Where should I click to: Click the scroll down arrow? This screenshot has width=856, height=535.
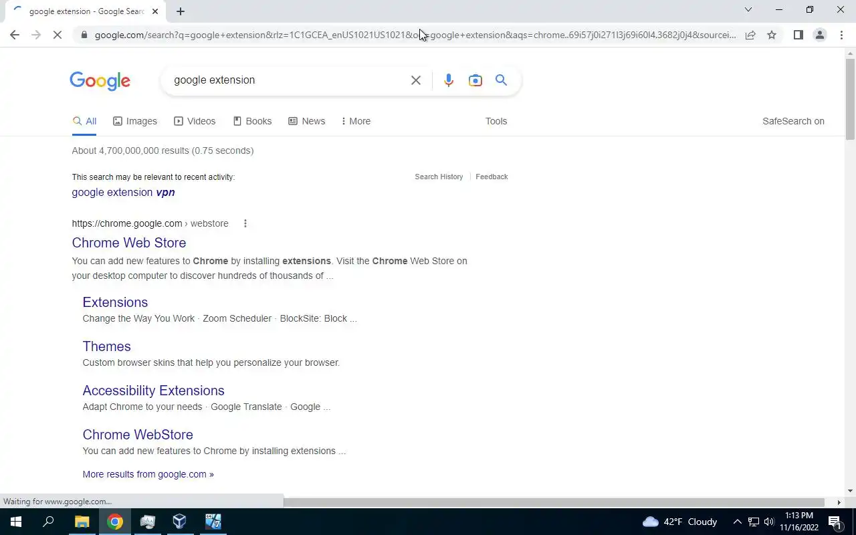(850, 491)
